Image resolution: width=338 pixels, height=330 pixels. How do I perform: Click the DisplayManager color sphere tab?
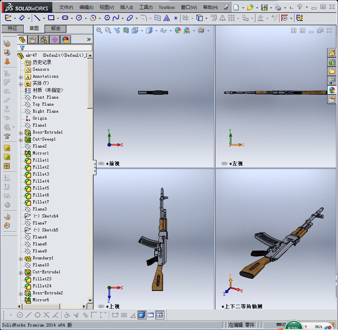coord(66,40)
